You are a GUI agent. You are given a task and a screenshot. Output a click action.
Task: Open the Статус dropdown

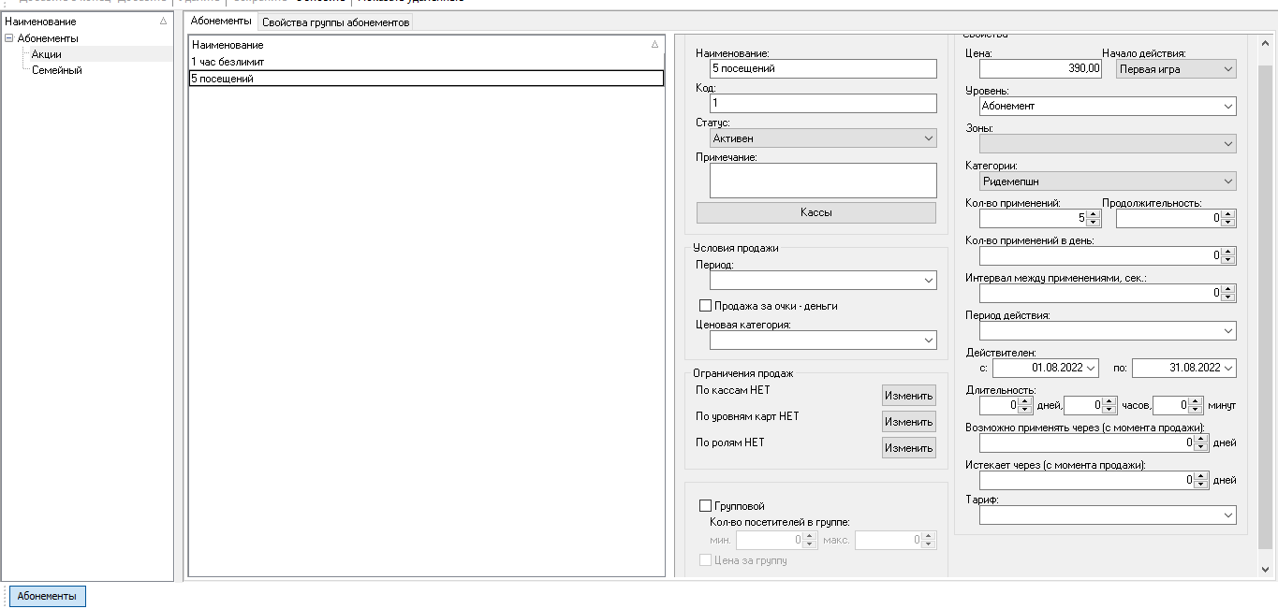[823, 138]
